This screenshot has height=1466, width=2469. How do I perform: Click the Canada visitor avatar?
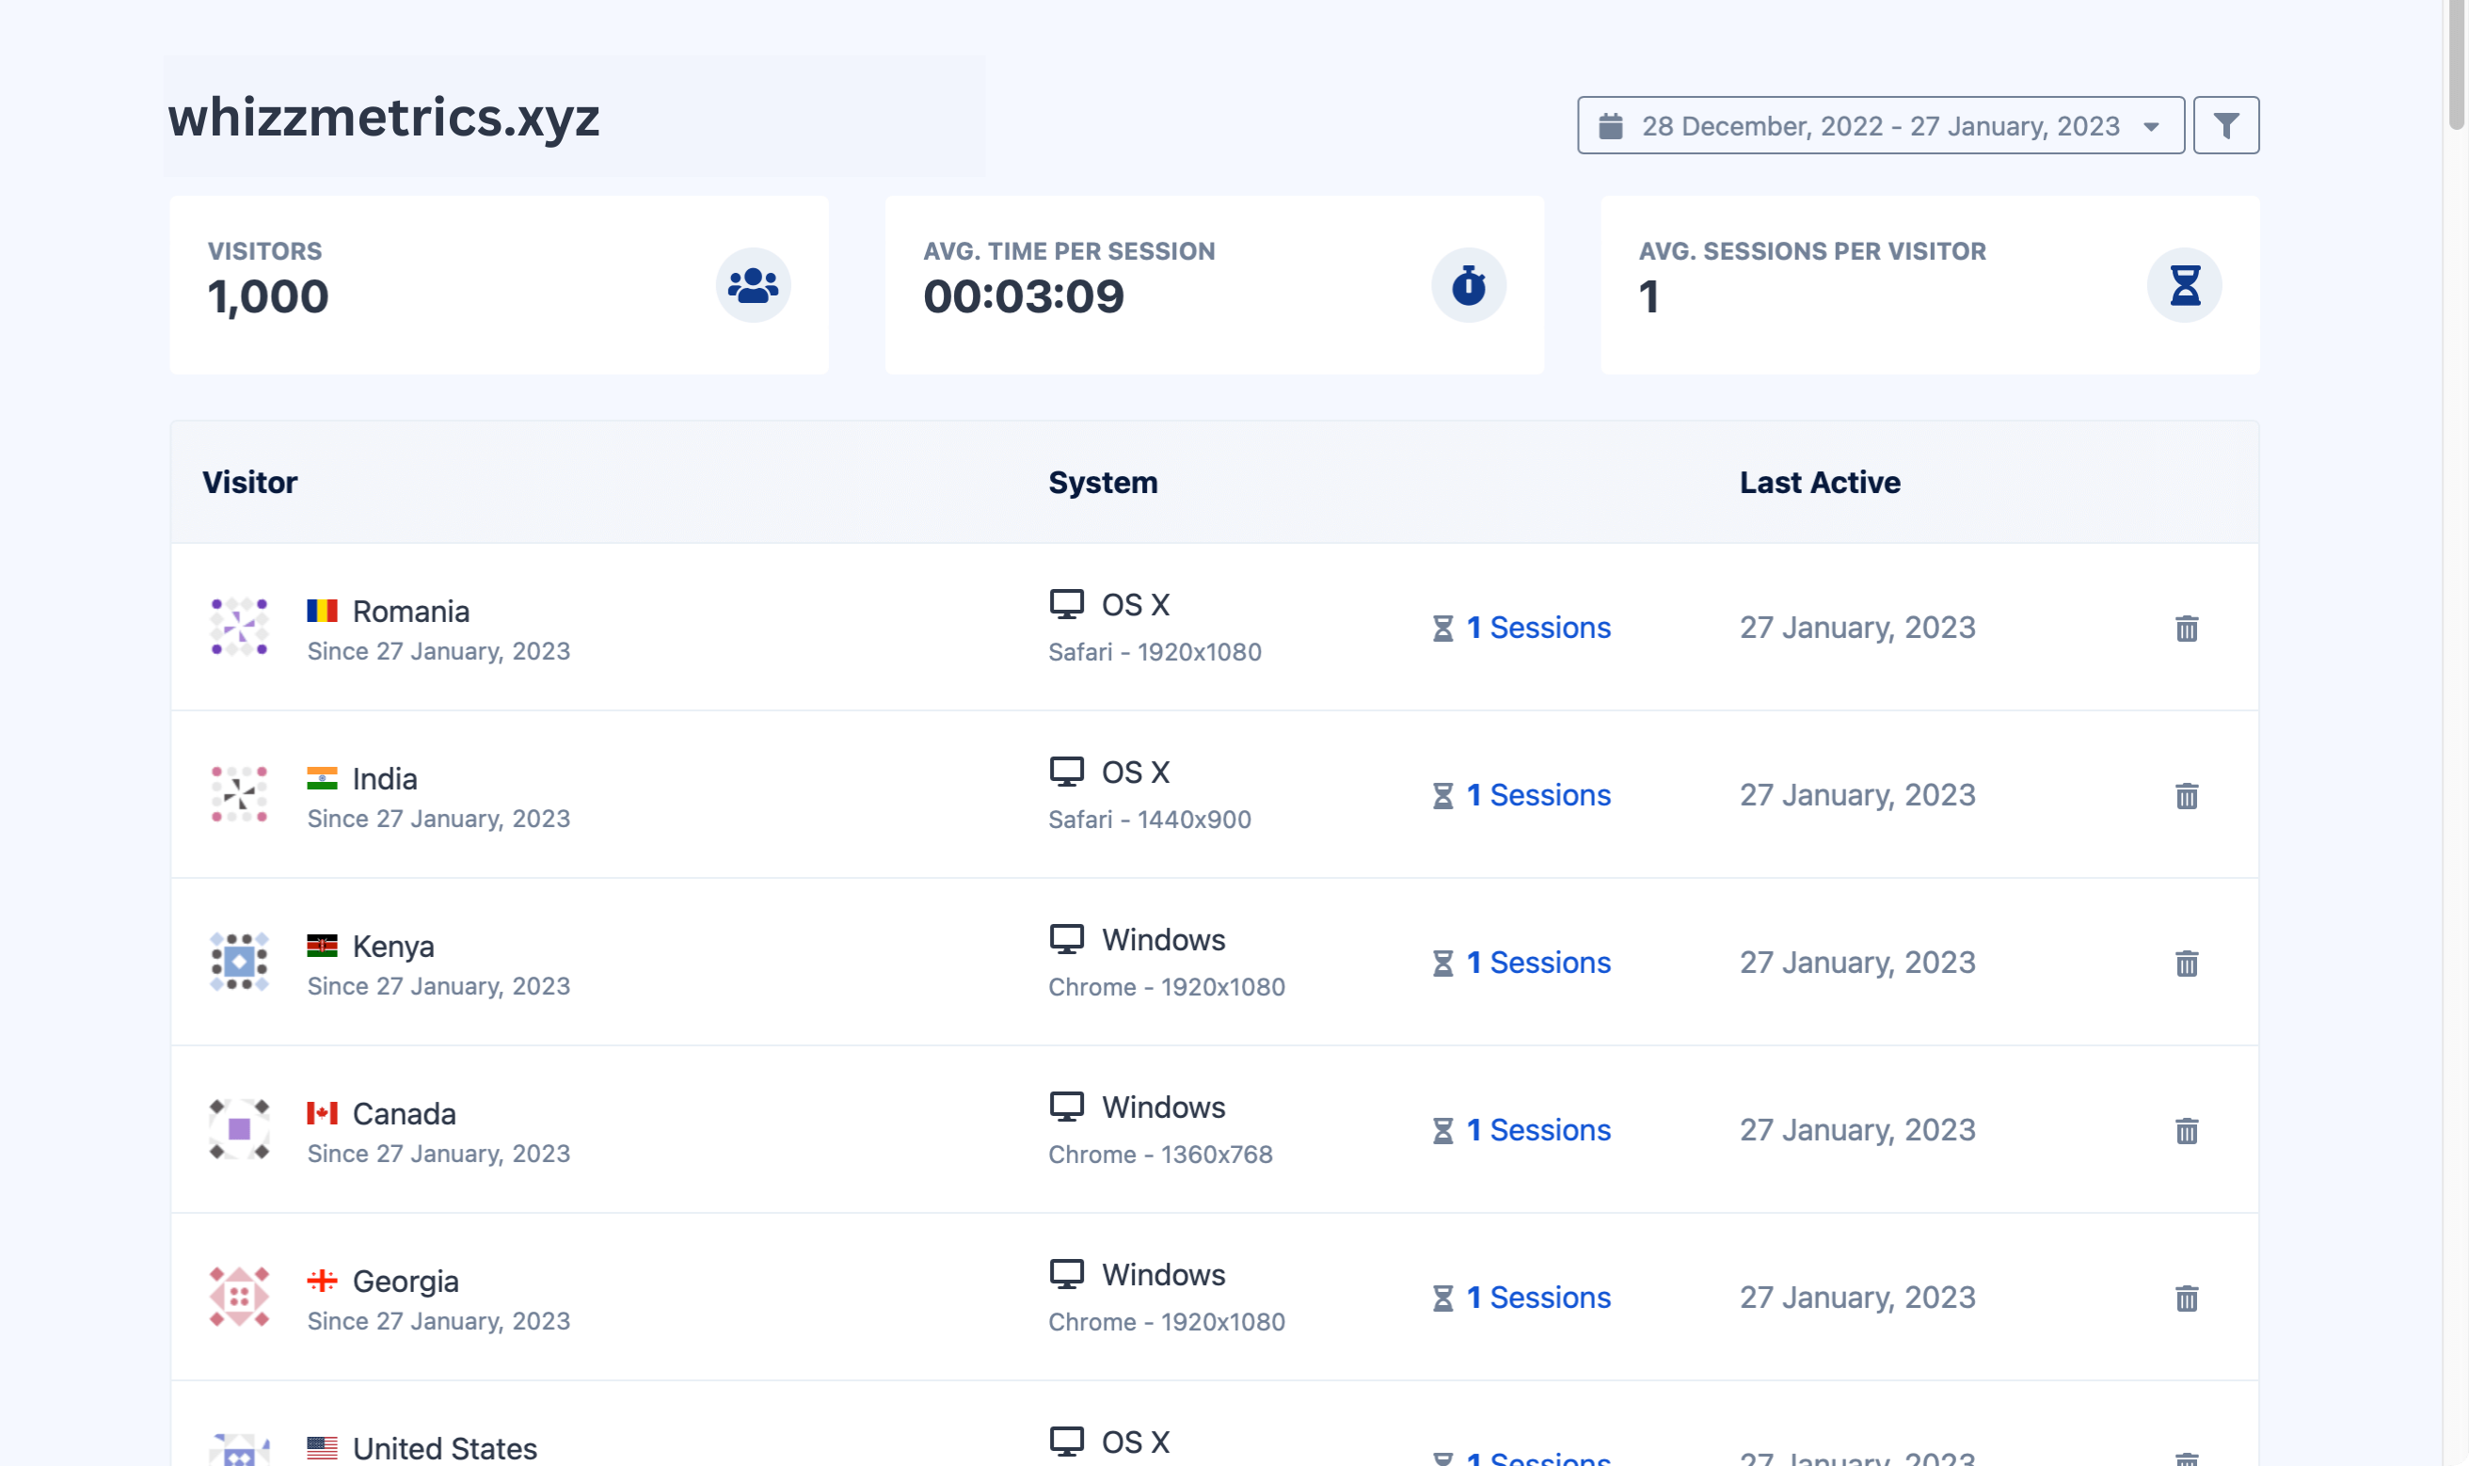tap(239, 1129)
